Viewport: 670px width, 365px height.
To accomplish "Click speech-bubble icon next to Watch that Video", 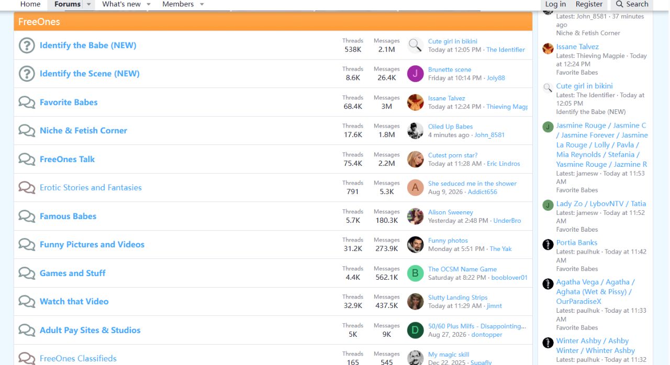I will point(27,301).
